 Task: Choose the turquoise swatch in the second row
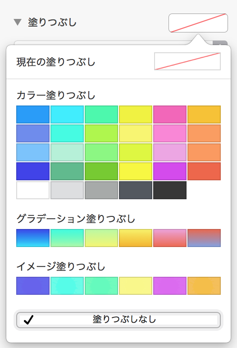pyautogui.click(x=67, y=133)
